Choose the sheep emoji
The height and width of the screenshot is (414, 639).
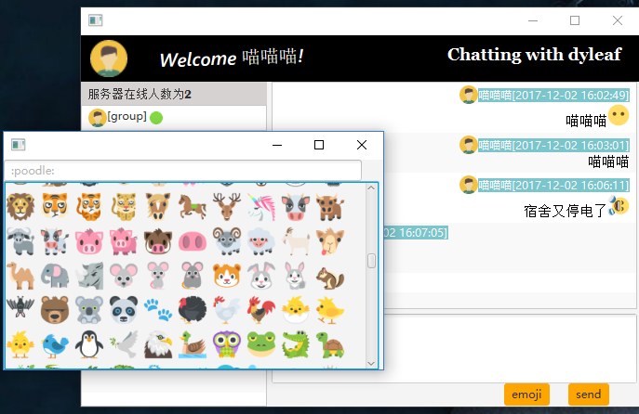pos(261,241)
